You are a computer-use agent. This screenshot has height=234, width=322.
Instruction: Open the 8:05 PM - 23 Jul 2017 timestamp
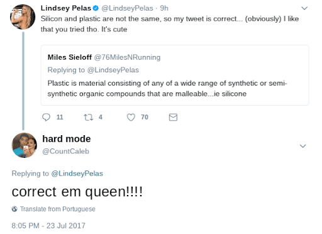(x=48, y=226)
